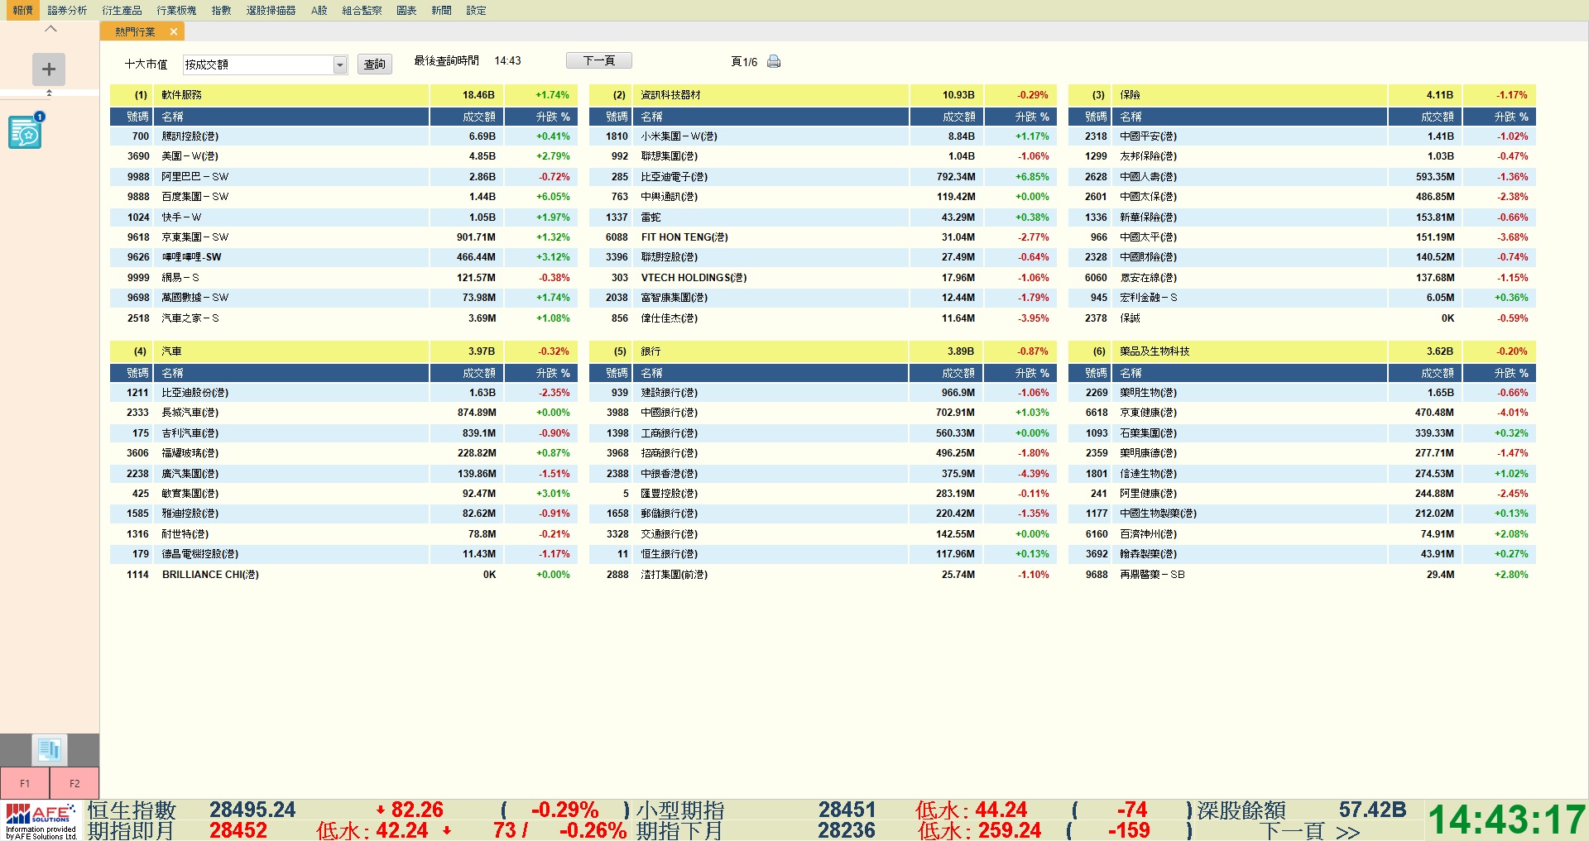This screenshot has height=841, width=1589.
Task: Sort 軟件服務 table by 成交額 column
Action: point(467,117)
